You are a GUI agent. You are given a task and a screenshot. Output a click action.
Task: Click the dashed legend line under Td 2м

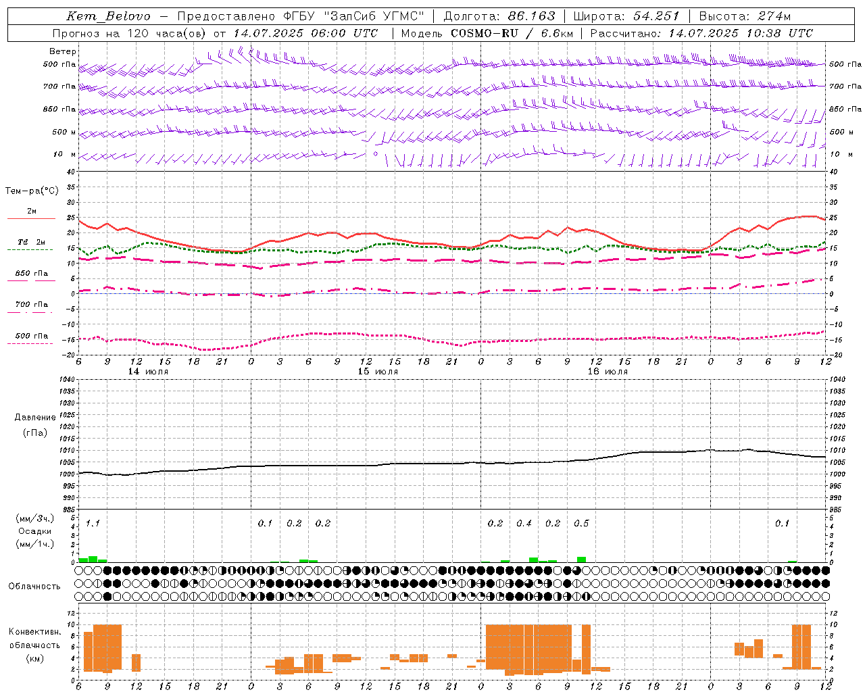30,250
